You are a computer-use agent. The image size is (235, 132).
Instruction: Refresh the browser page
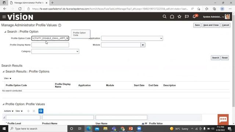pos(20,9)
